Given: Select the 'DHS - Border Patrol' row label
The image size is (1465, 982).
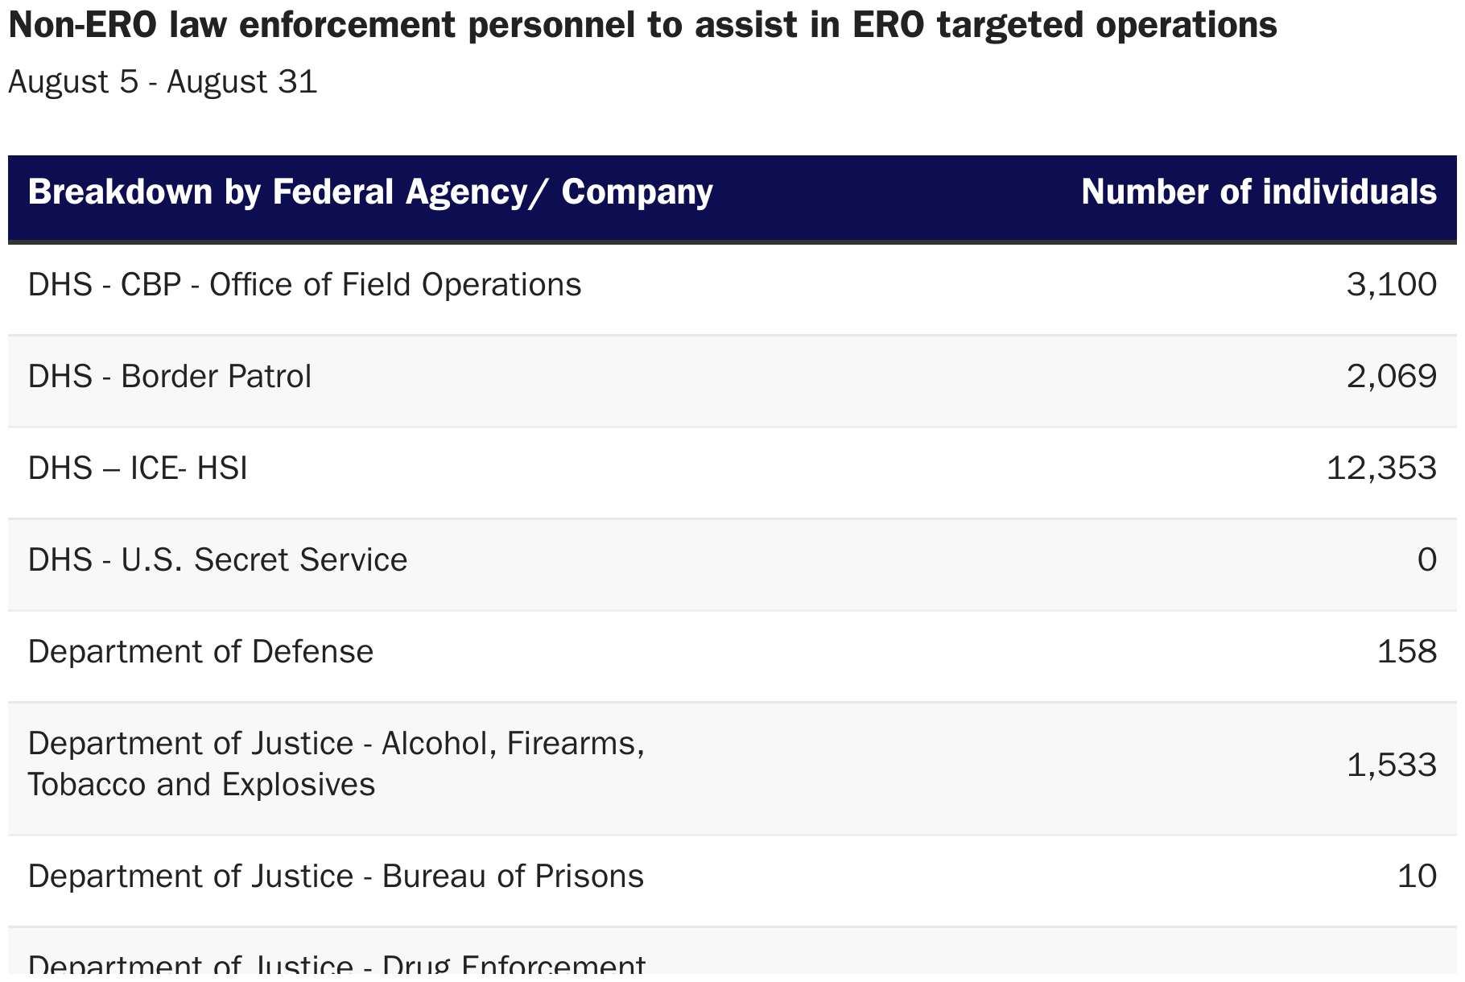Looking at the screenshot, I should click(169, 377).
